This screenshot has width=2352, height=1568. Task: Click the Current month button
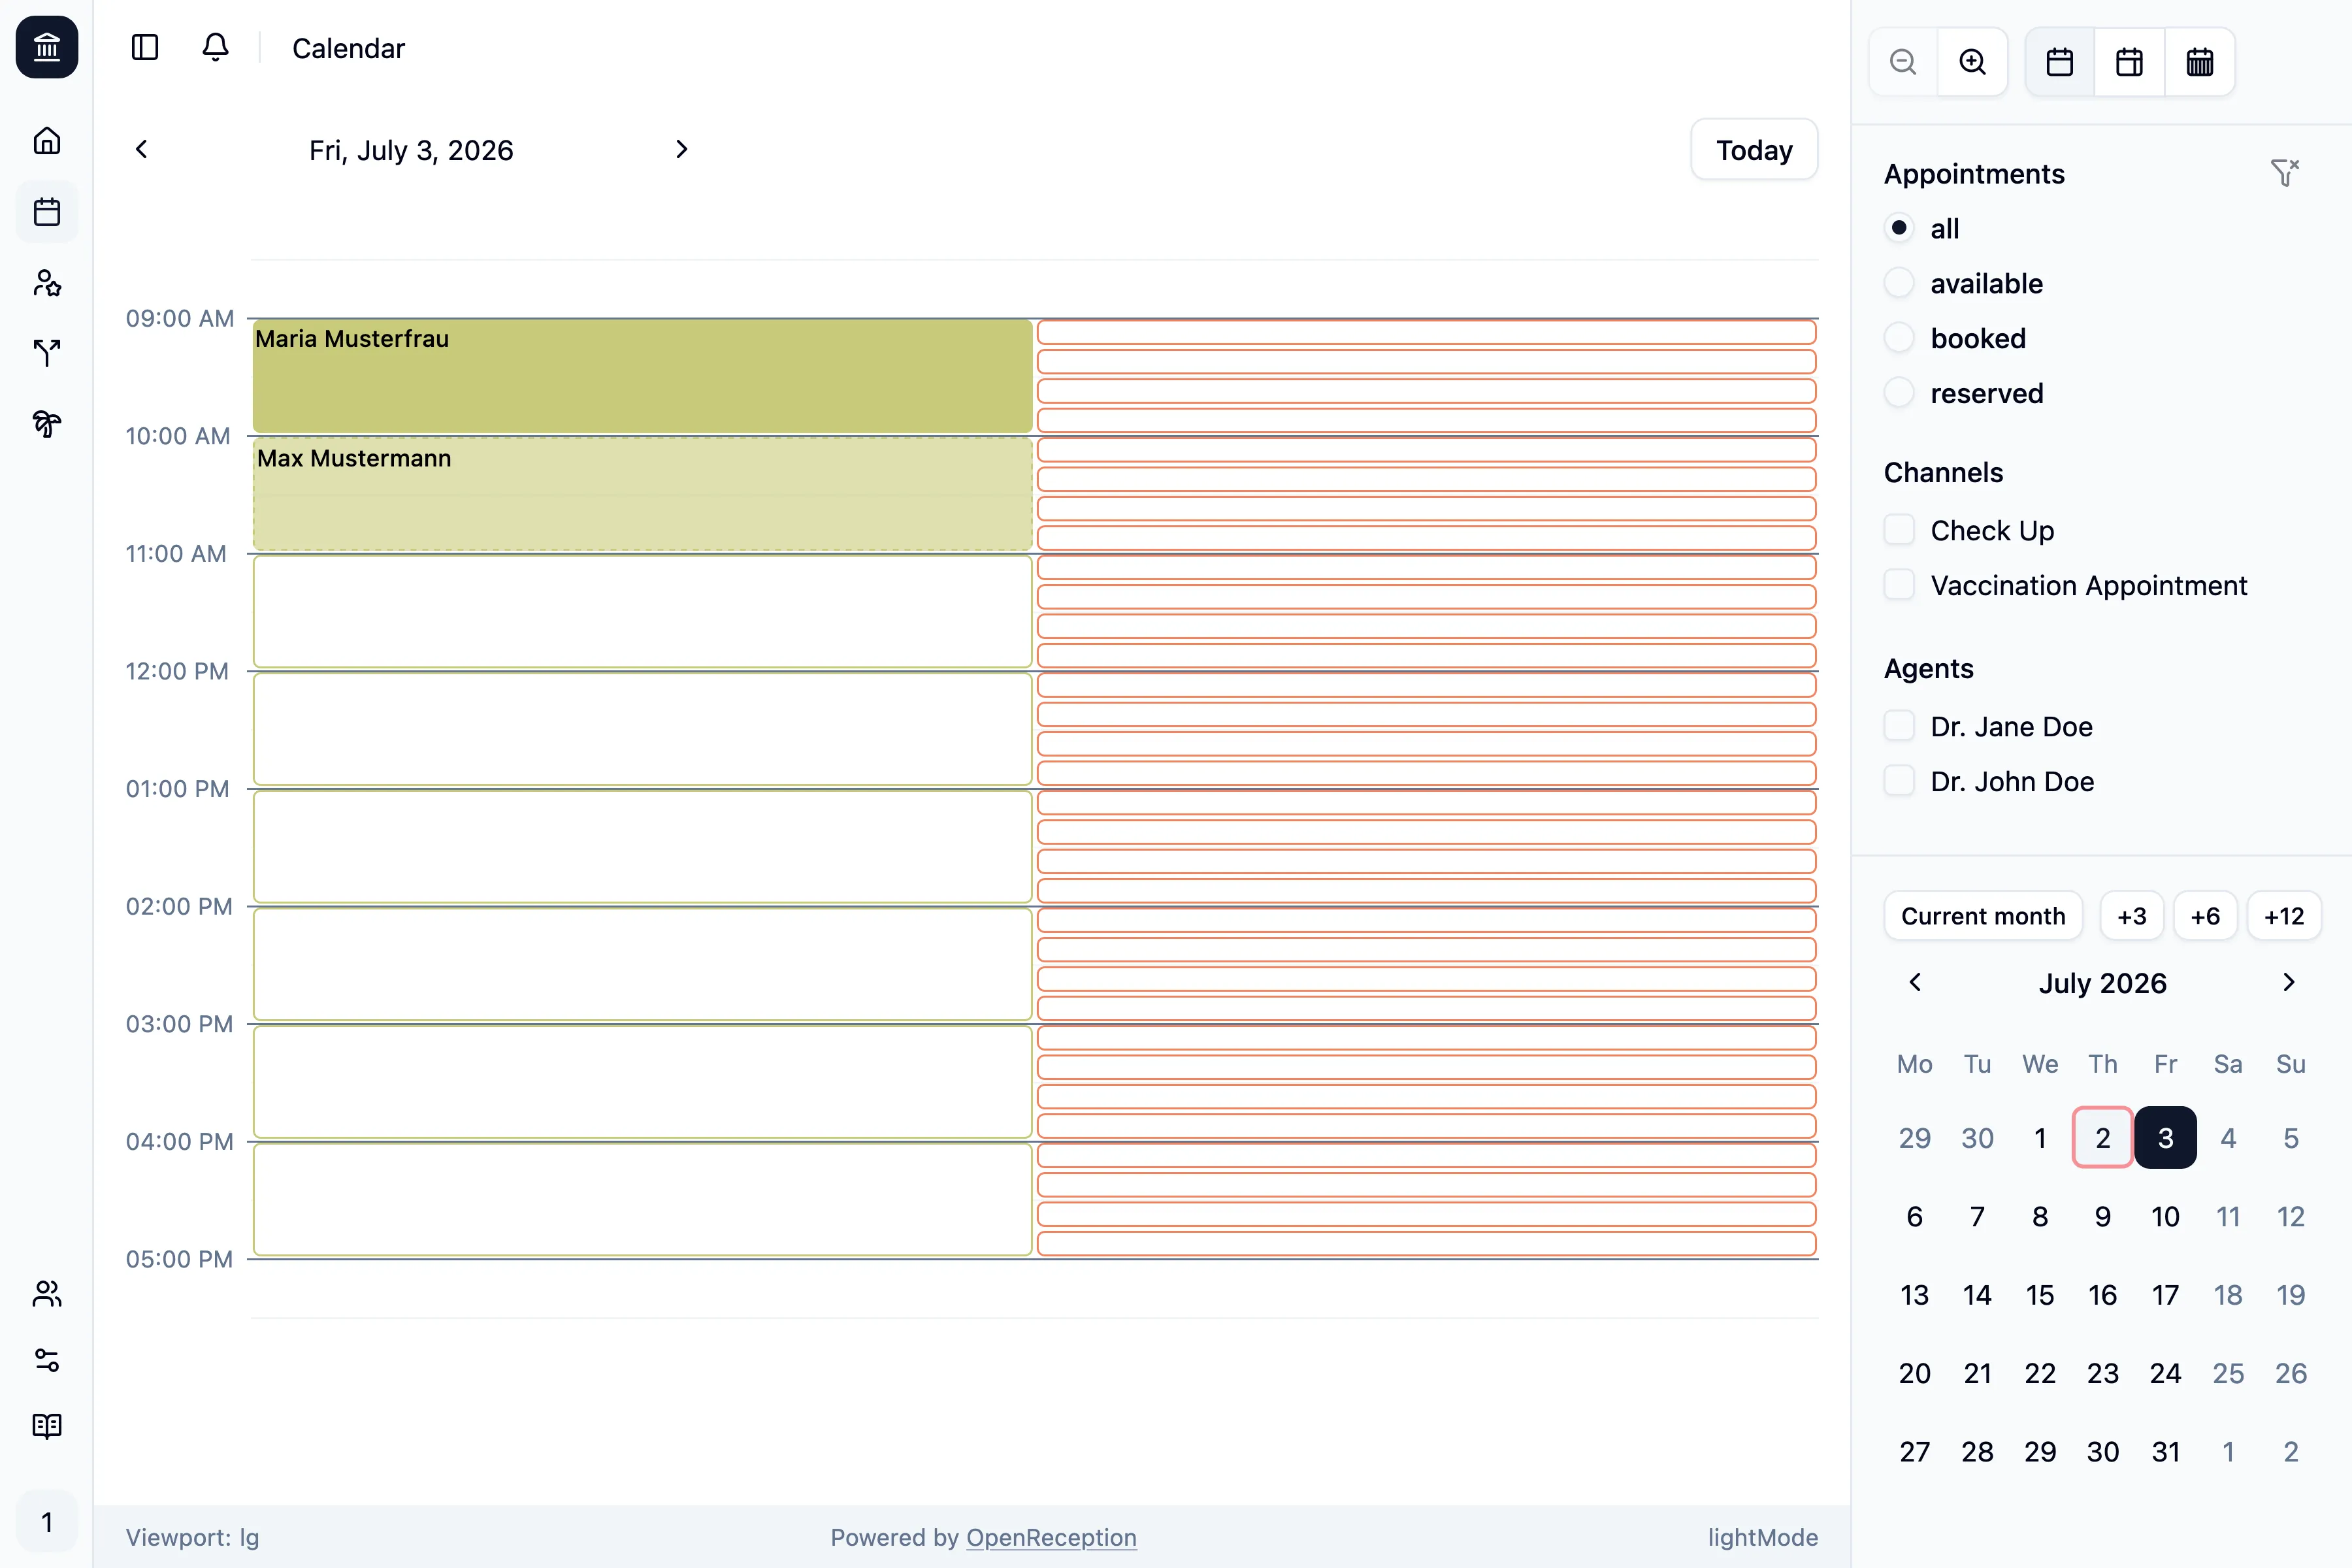click(1983, 916)
